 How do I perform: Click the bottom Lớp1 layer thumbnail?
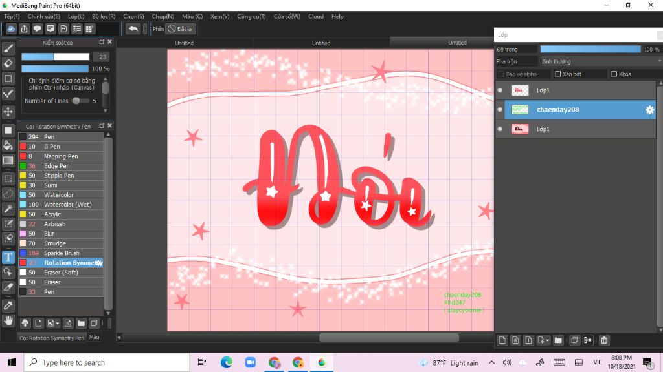tap(520, 129)
